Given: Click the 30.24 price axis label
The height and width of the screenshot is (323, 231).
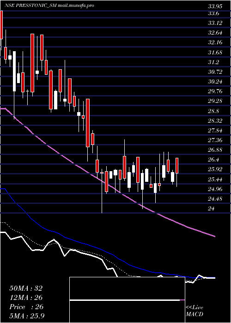Looking at the screenshot, I should point(215,82).
